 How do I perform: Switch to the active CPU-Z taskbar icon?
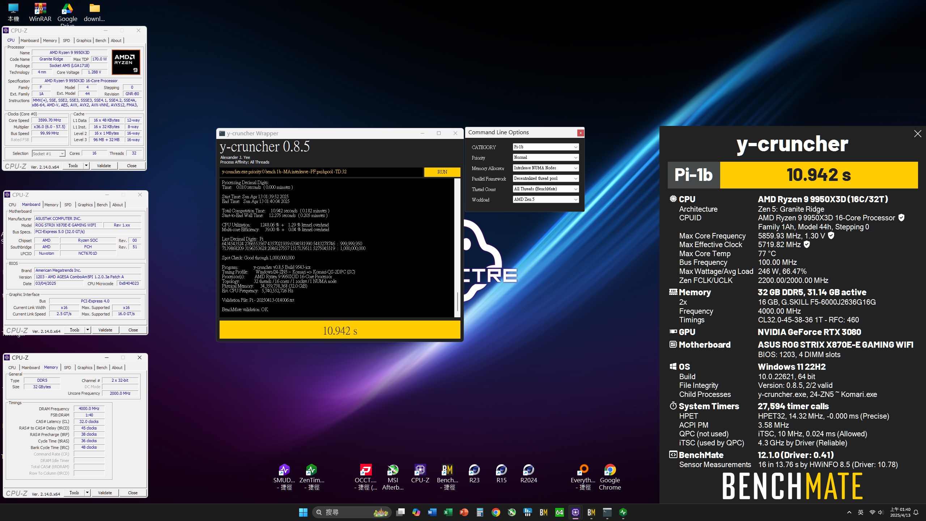tap(575, 512)
